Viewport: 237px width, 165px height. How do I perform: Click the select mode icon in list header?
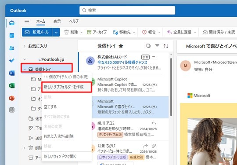[x=148, y=46]
